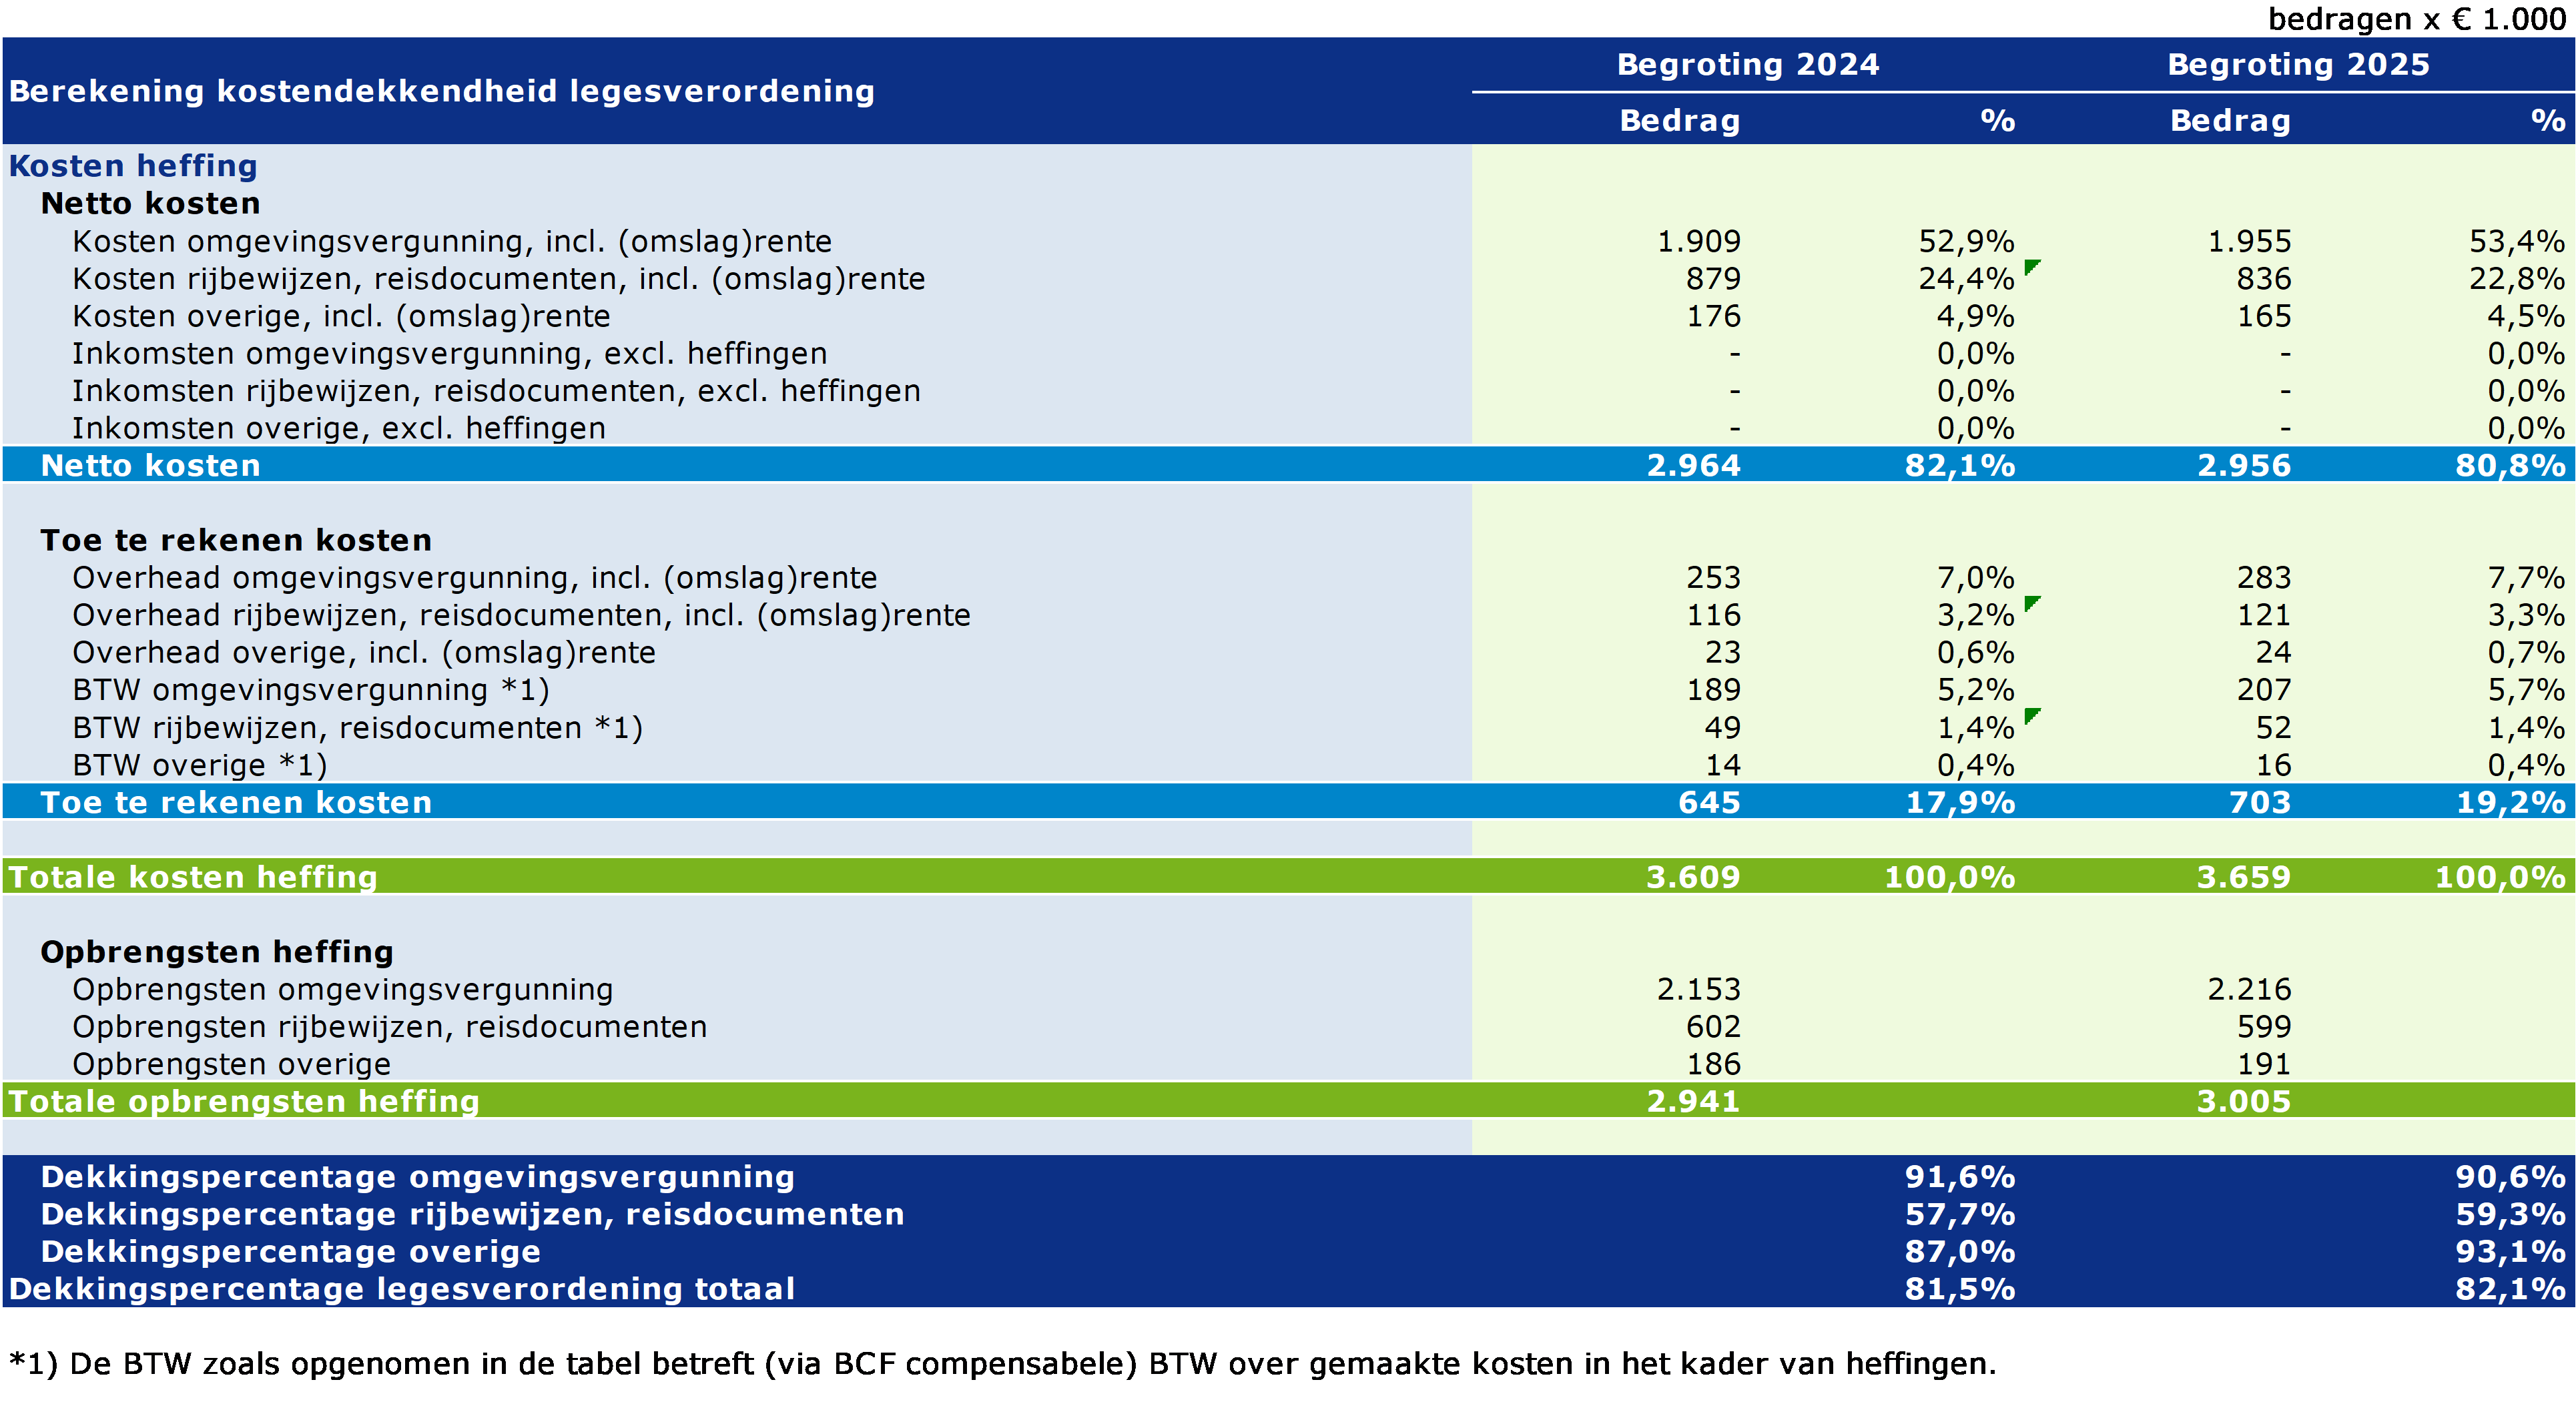This screenshot has height=1420, width=2576.
Task: Select 'Inkomsten overige, excl. heffingen' label
Action: [338, 429]
